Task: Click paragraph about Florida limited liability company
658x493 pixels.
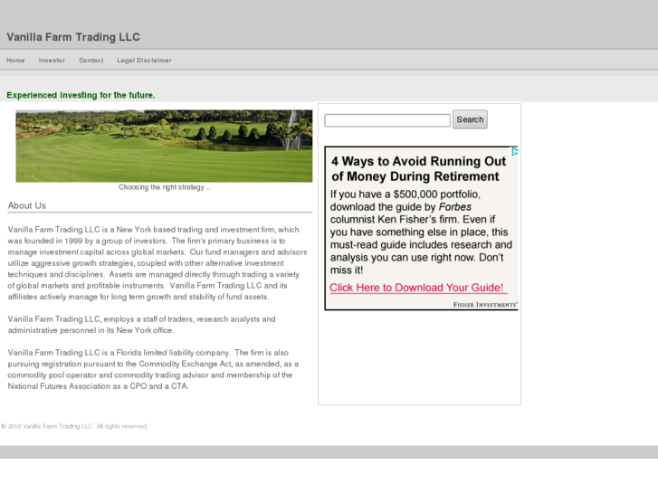Action: click(x=153, y=369)
